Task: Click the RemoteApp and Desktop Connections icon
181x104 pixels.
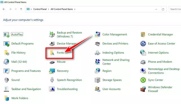Action: coord(143,71)
